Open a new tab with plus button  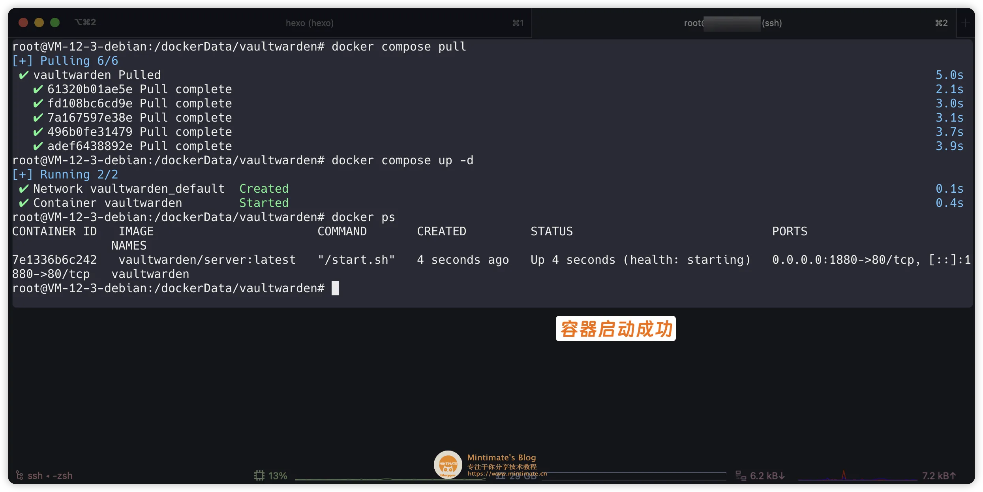click(966, 23)
